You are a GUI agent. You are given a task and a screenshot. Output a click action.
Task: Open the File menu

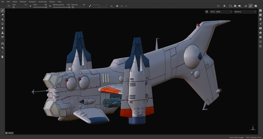coord(3,2)
